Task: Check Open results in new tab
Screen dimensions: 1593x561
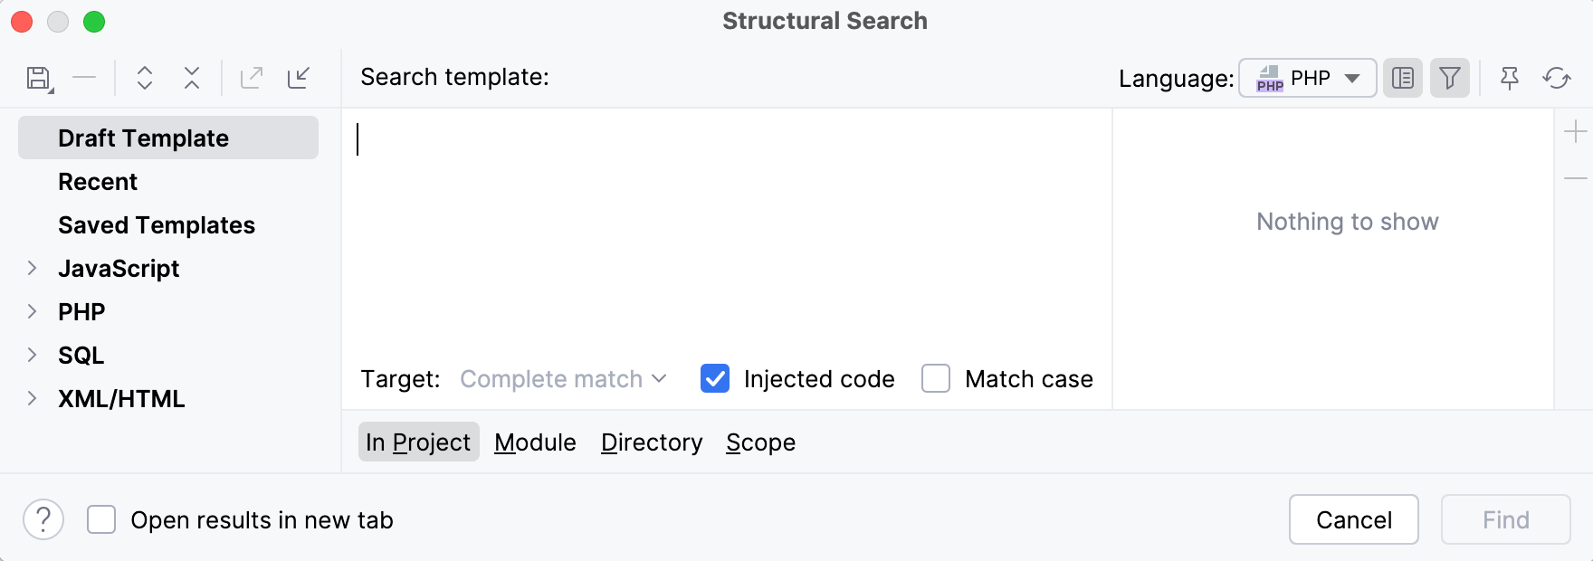Action: coord(100,519)
